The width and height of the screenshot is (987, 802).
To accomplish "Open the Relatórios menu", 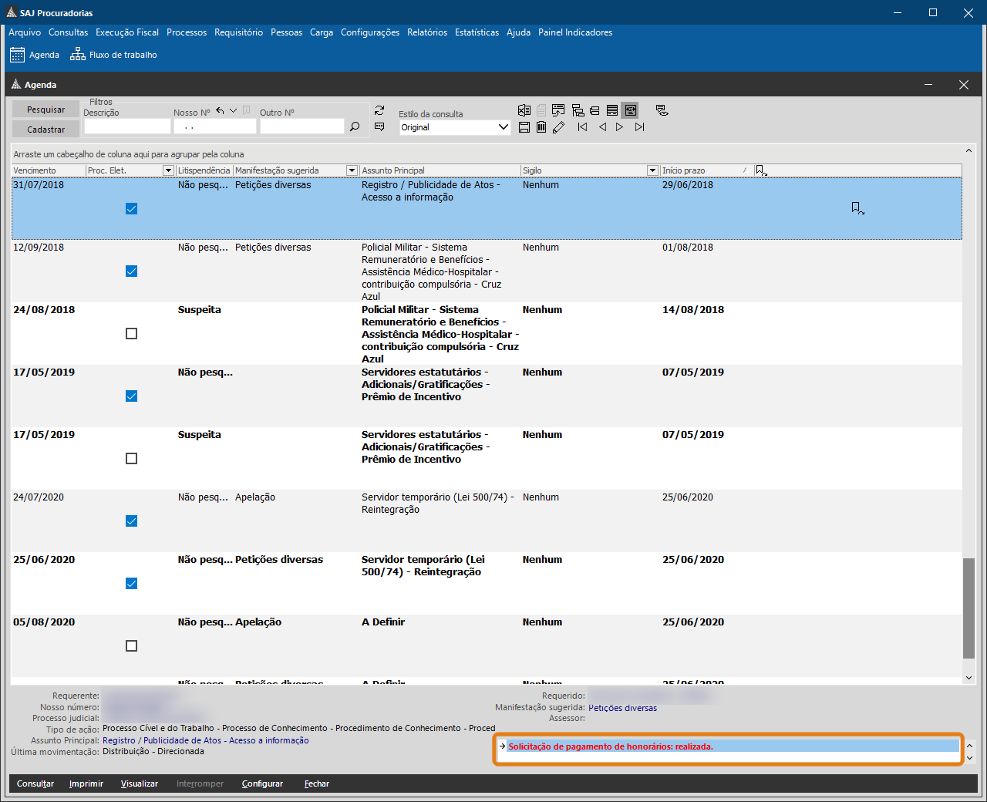I will click(427, 32).
